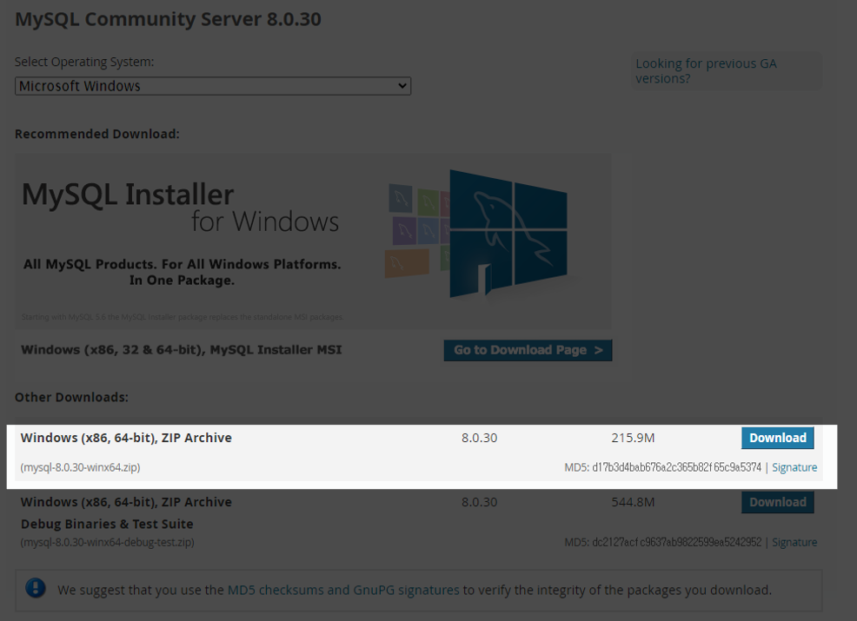Click the Recommended Download heading
This screenshot has height=621, width=857.
tap(96, 134)
